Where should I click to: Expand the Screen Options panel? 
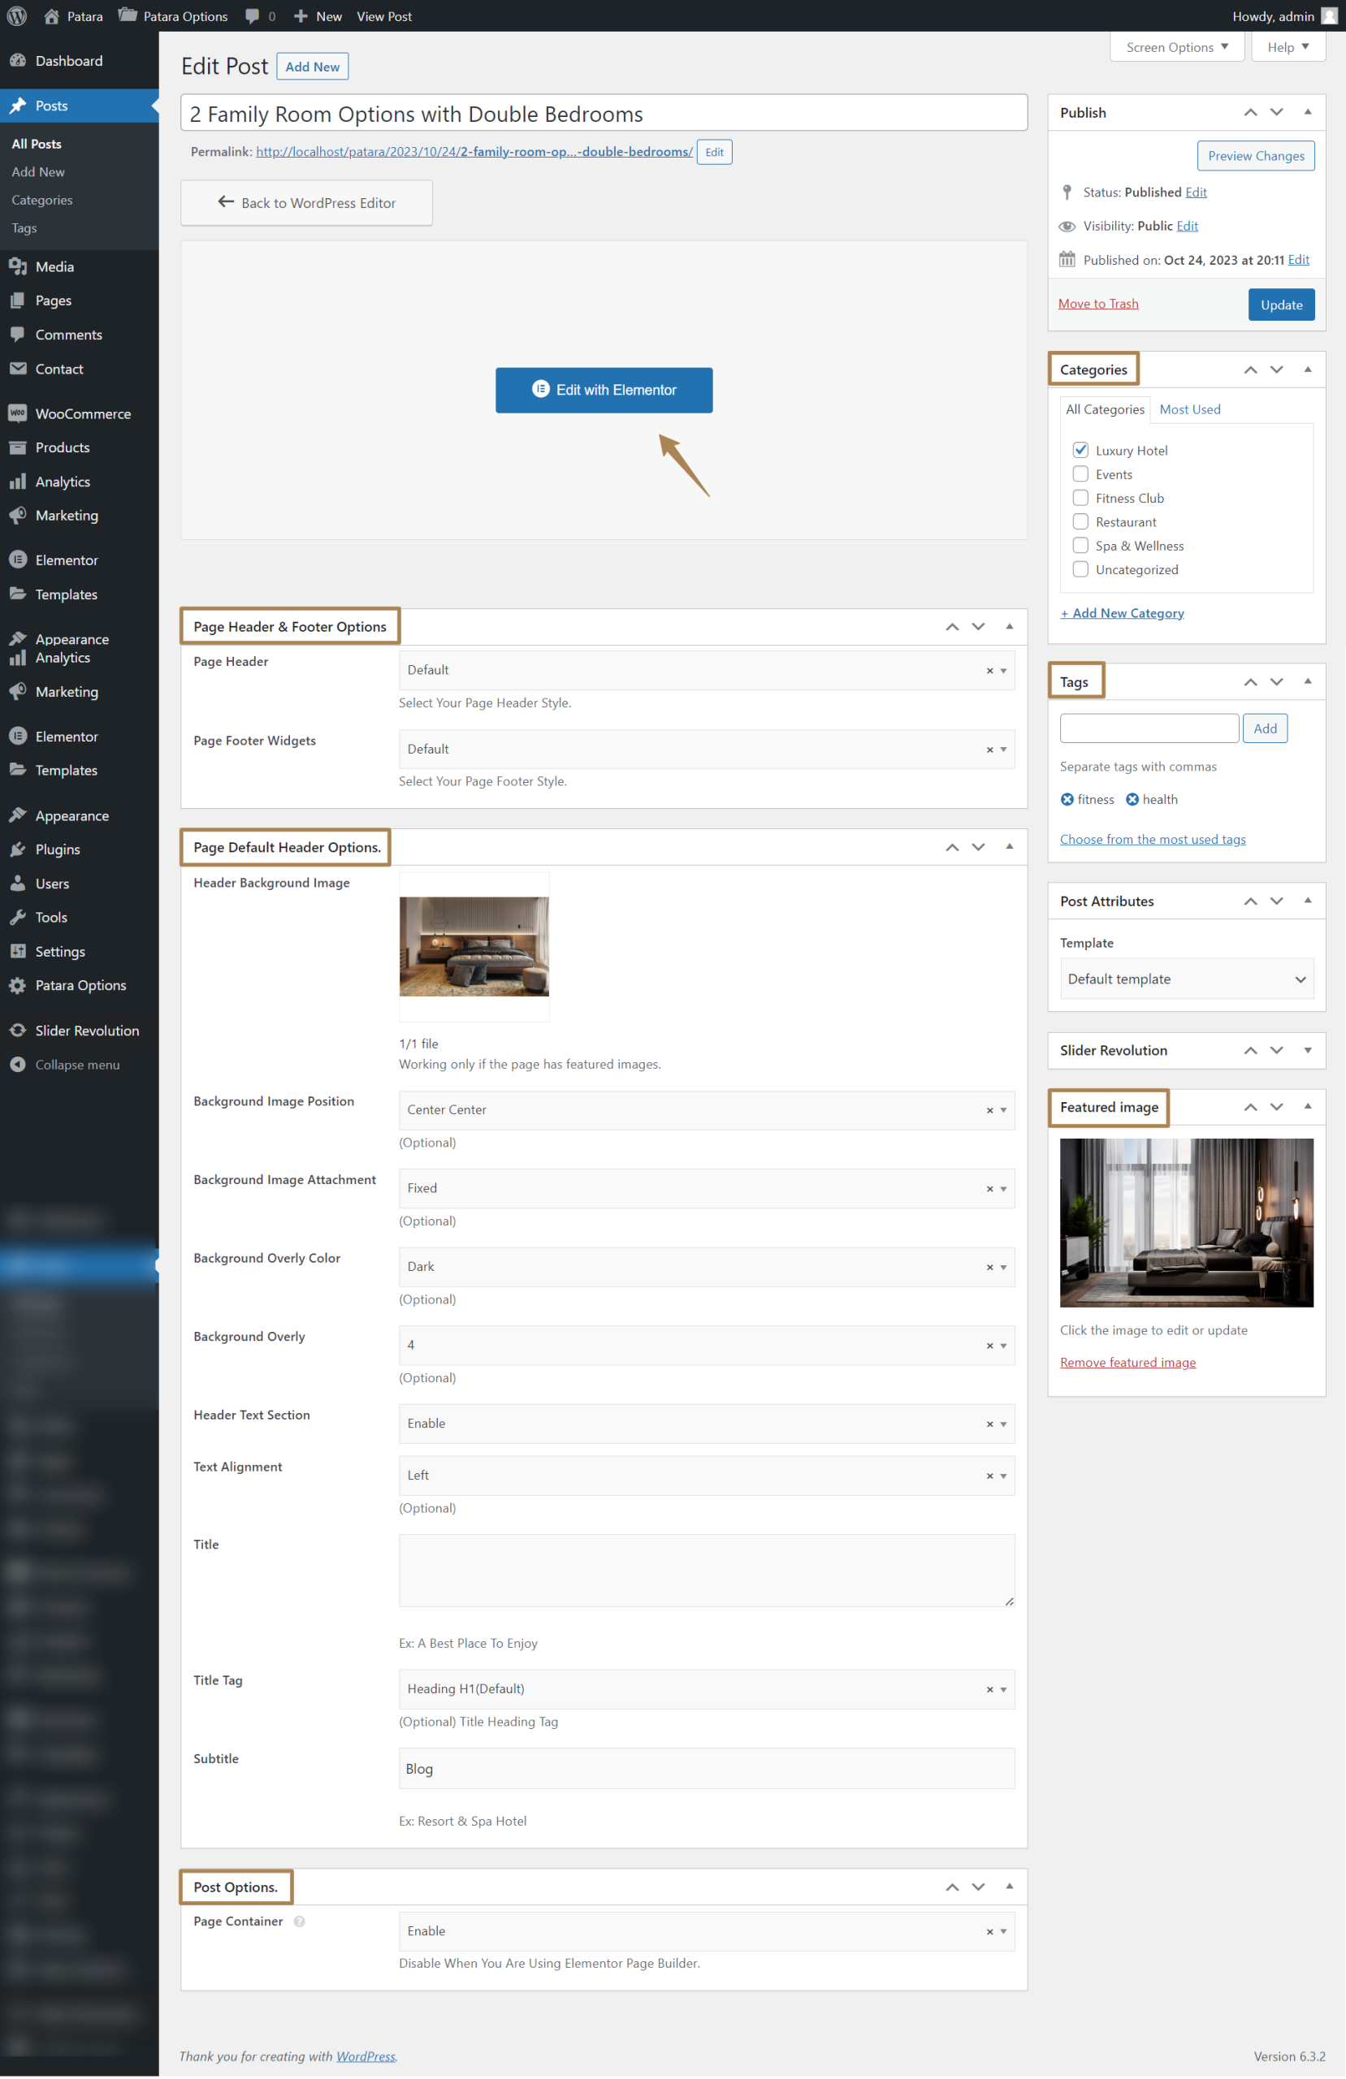tap(1176, 47)
